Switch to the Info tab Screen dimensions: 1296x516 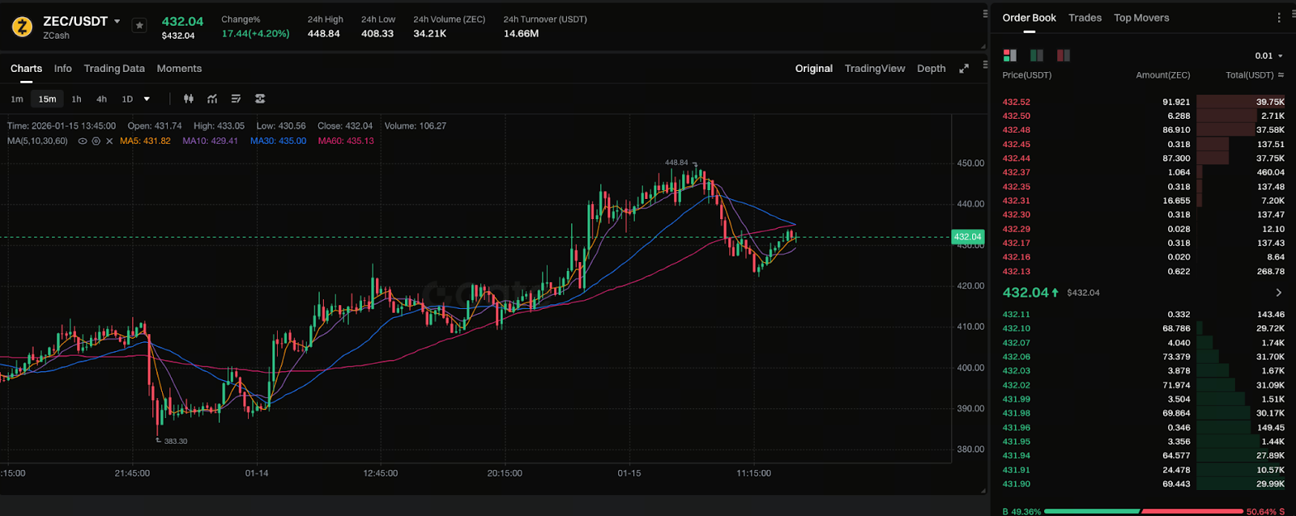pyautogui.click(x=63, y=69)
